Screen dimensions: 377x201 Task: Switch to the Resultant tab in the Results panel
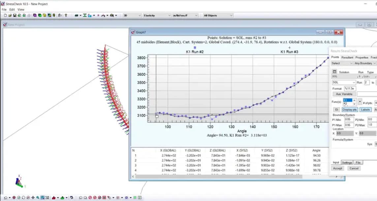(347, 57)
